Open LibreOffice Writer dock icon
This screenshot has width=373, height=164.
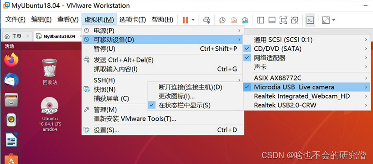(11, 140)
